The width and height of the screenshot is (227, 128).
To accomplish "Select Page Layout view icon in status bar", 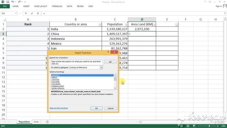I will [188, 126].
